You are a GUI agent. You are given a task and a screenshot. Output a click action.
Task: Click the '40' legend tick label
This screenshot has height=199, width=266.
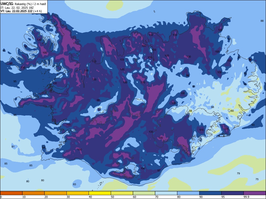coord(90,197)
